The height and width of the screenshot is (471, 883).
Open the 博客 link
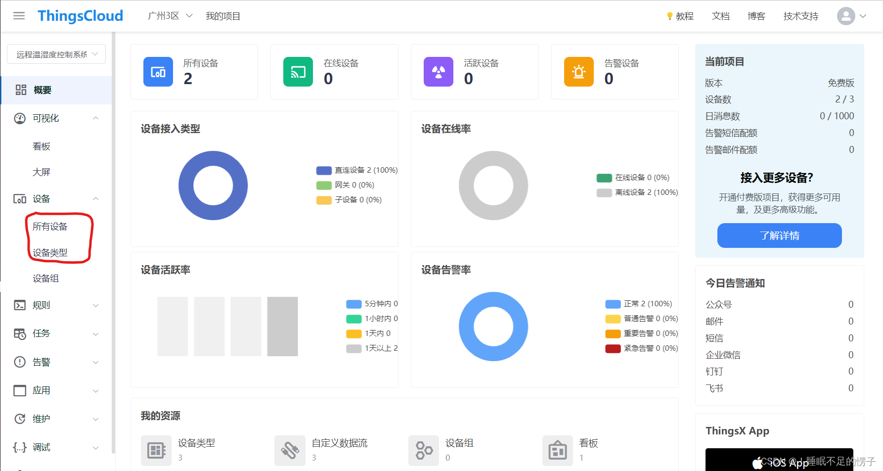click(756, 16)
